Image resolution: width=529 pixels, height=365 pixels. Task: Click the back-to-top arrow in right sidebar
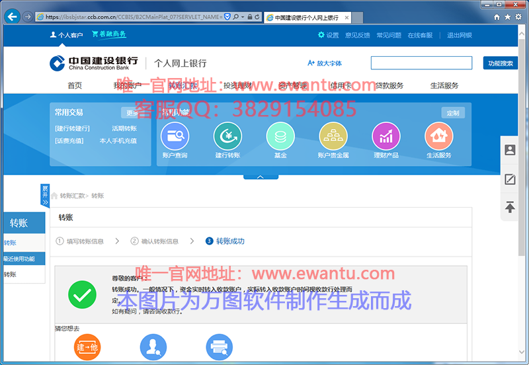(510, 206)
